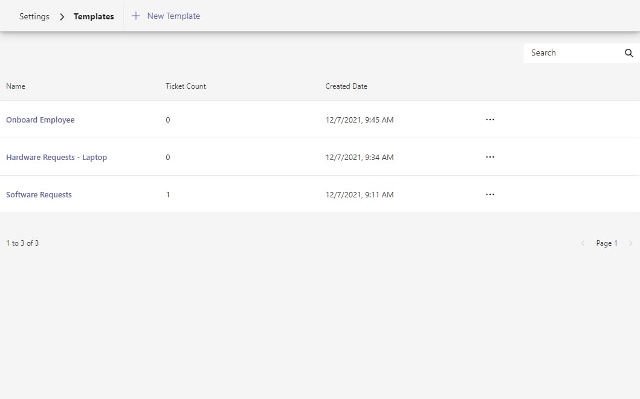640x399 pixels.
Task: Open more options for Onboard Employee
Action: 490,120
